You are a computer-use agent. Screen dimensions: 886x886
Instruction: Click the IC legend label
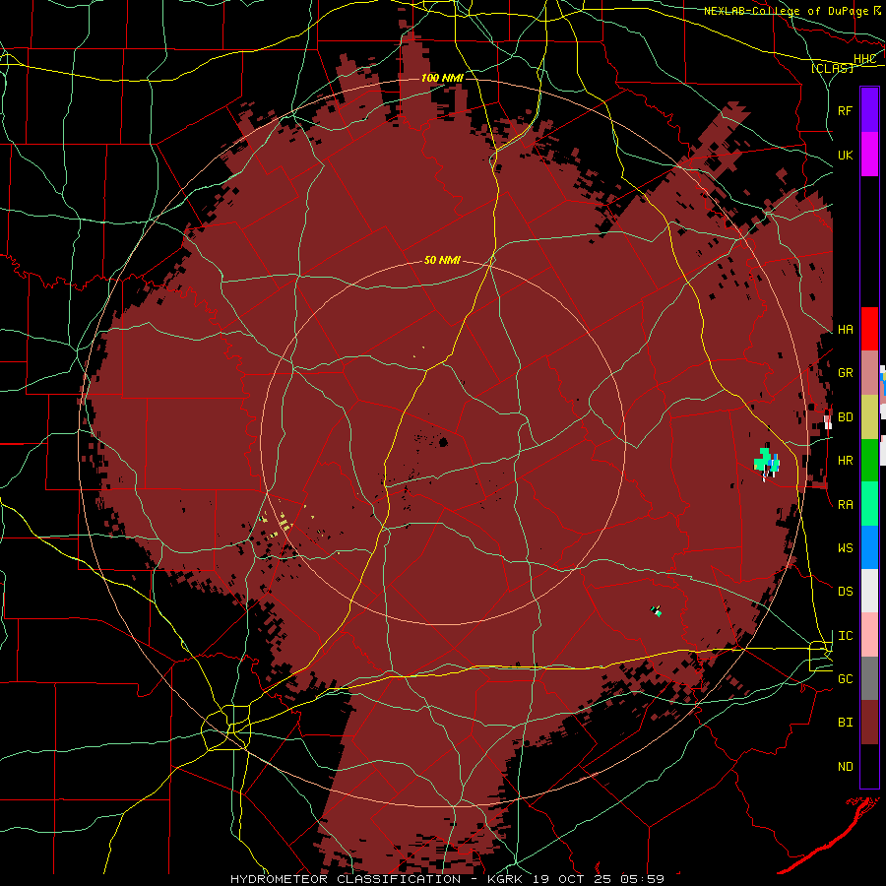click(845, 636)
